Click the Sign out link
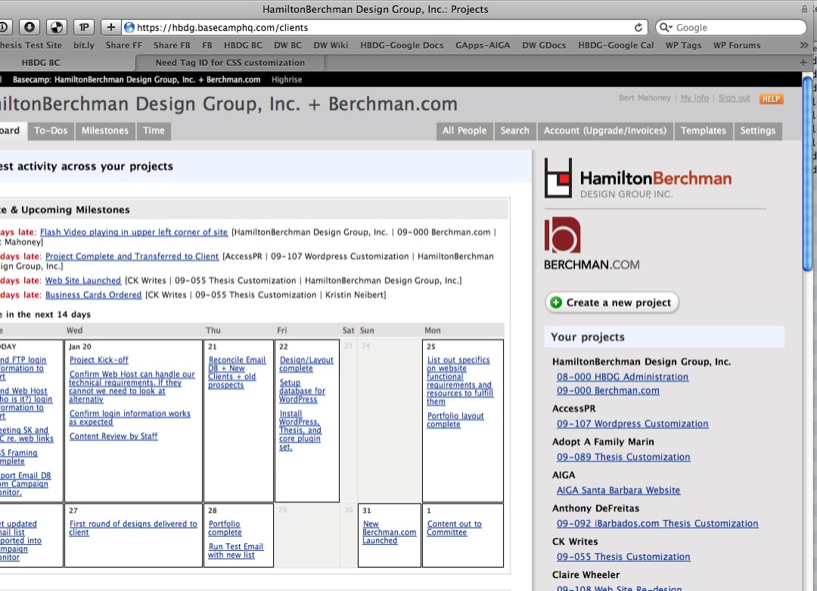Viewport: 817px width, 591px height. (x=734, y=98)
